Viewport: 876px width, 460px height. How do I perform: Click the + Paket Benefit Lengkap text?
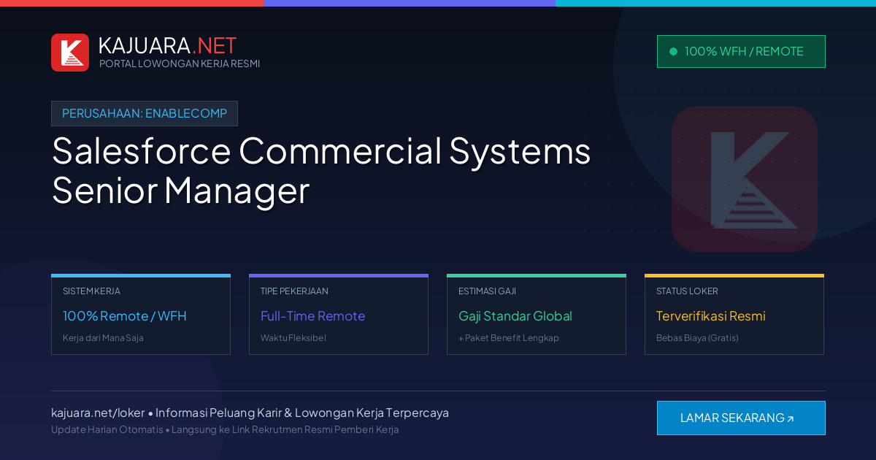(x=509, y=338)
